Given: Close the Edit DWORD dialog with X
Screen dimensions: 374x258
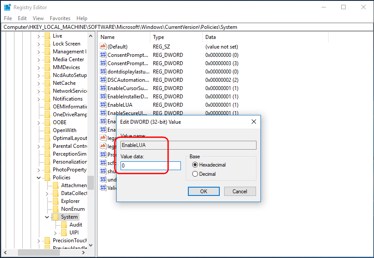Looking at the screenshot, I should (x=254, y=122).
